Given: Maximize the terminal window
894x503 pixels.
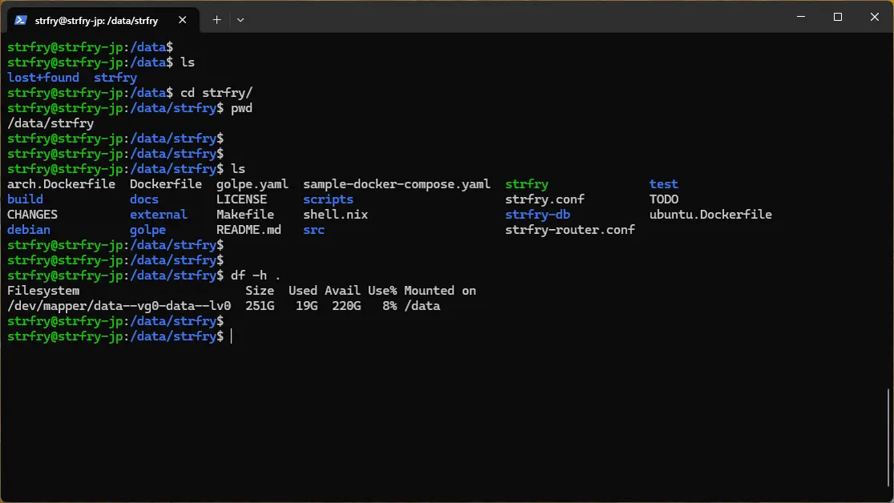Looking at the screenshot, I should 837,17.
